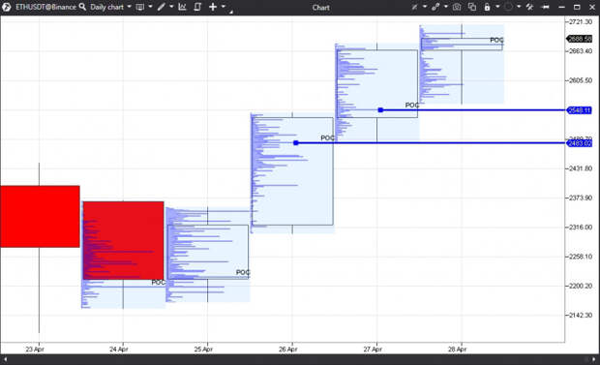Toggle the crosshair plus cursor mode

(213, 7)
